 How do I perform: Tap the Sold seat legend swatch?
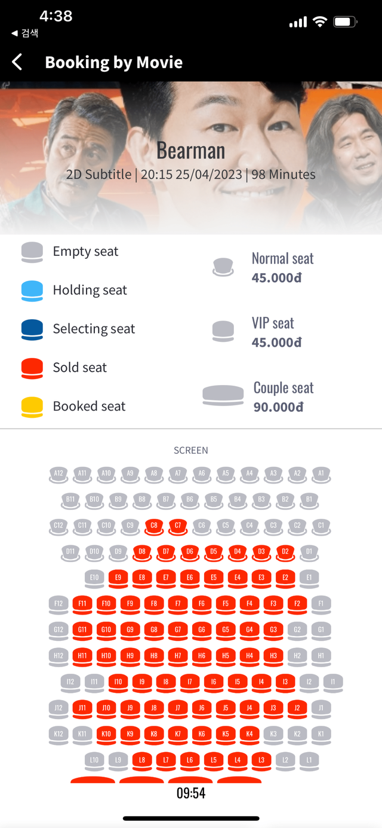[32, 368]
